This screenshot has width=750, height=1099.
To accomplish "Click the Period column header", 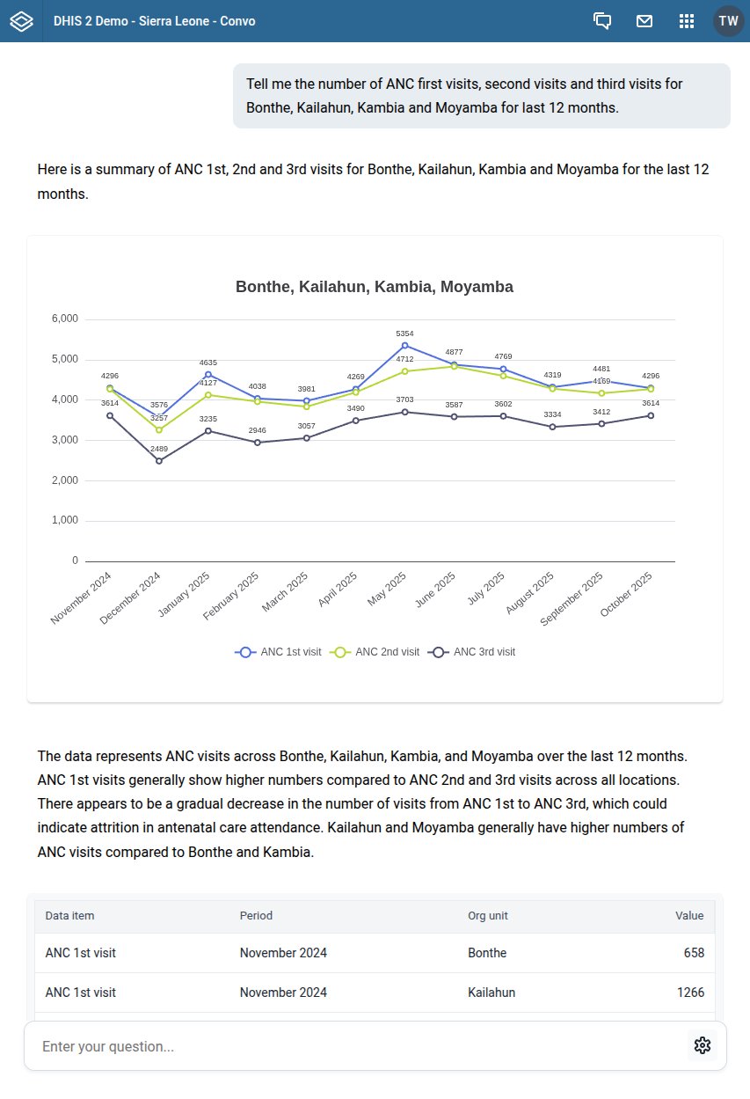I will 256,916.
